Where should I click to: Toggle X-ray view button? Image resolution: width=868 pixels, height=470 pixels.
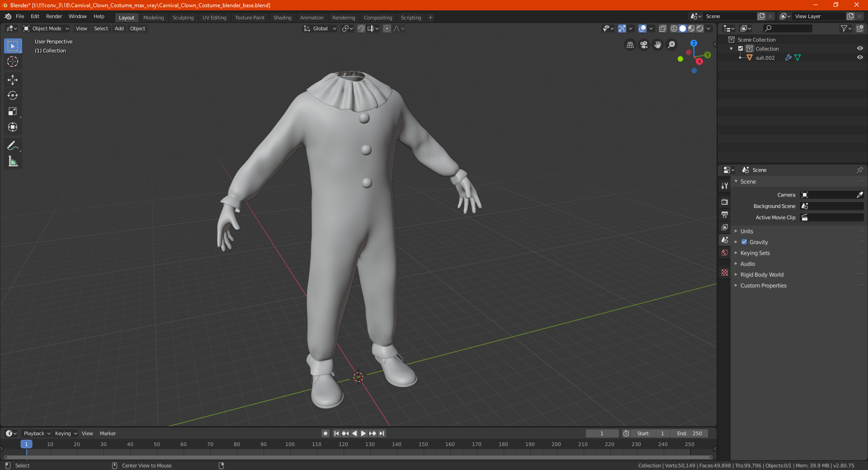tap(663, 28)
